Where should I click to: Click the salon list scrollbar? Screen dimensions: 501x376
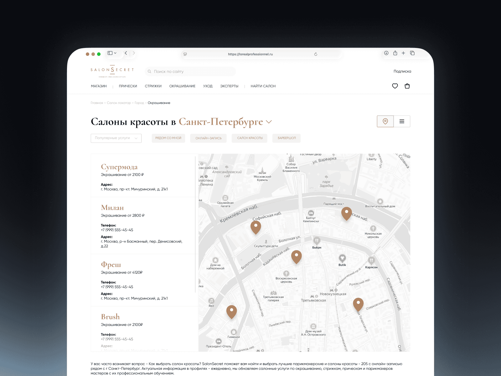196,224
